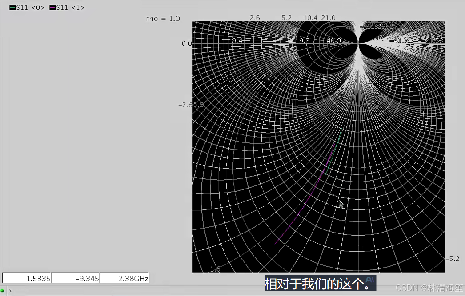Select the magenta S11 <1> color swatch
The height and width of the screenshot is (296, 465).
(x=52, y=8)
